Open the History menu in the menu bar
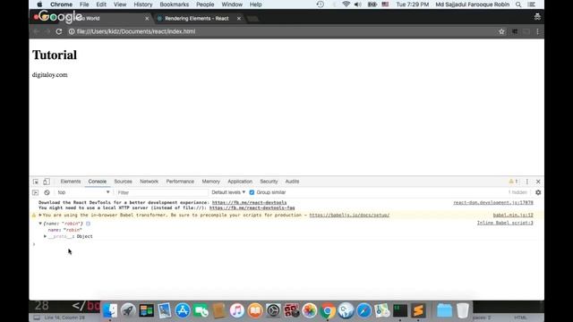The image size is (573, 322). [143, 4]
